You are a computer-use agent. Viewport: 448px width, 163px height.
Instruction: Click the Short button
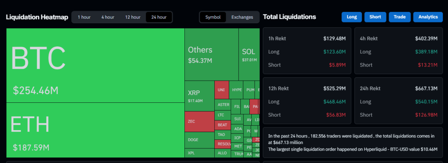(x=375, y=17)
